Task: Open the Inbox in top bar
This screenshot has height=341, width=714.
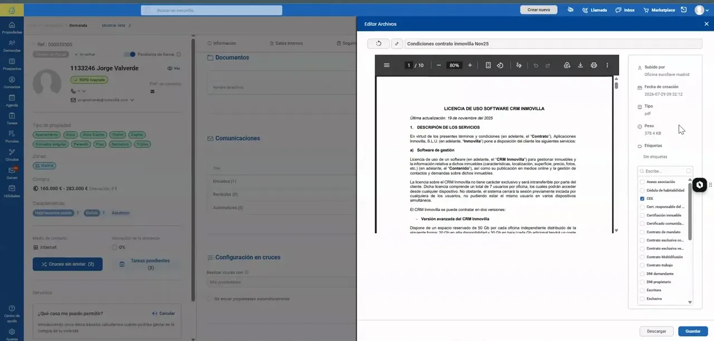Action: coord(625,10)
